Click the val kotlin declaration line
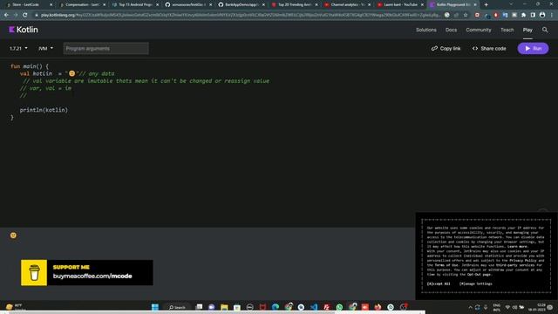Screen dimensions: 558x314 [67, 73]
